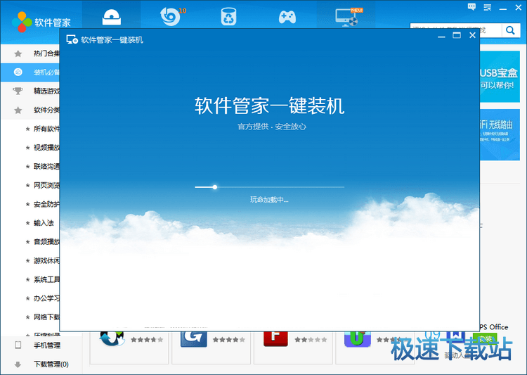The image size is (527, 375).
Task: Click the blue G app icon card
Action: (x=194, y=339)
